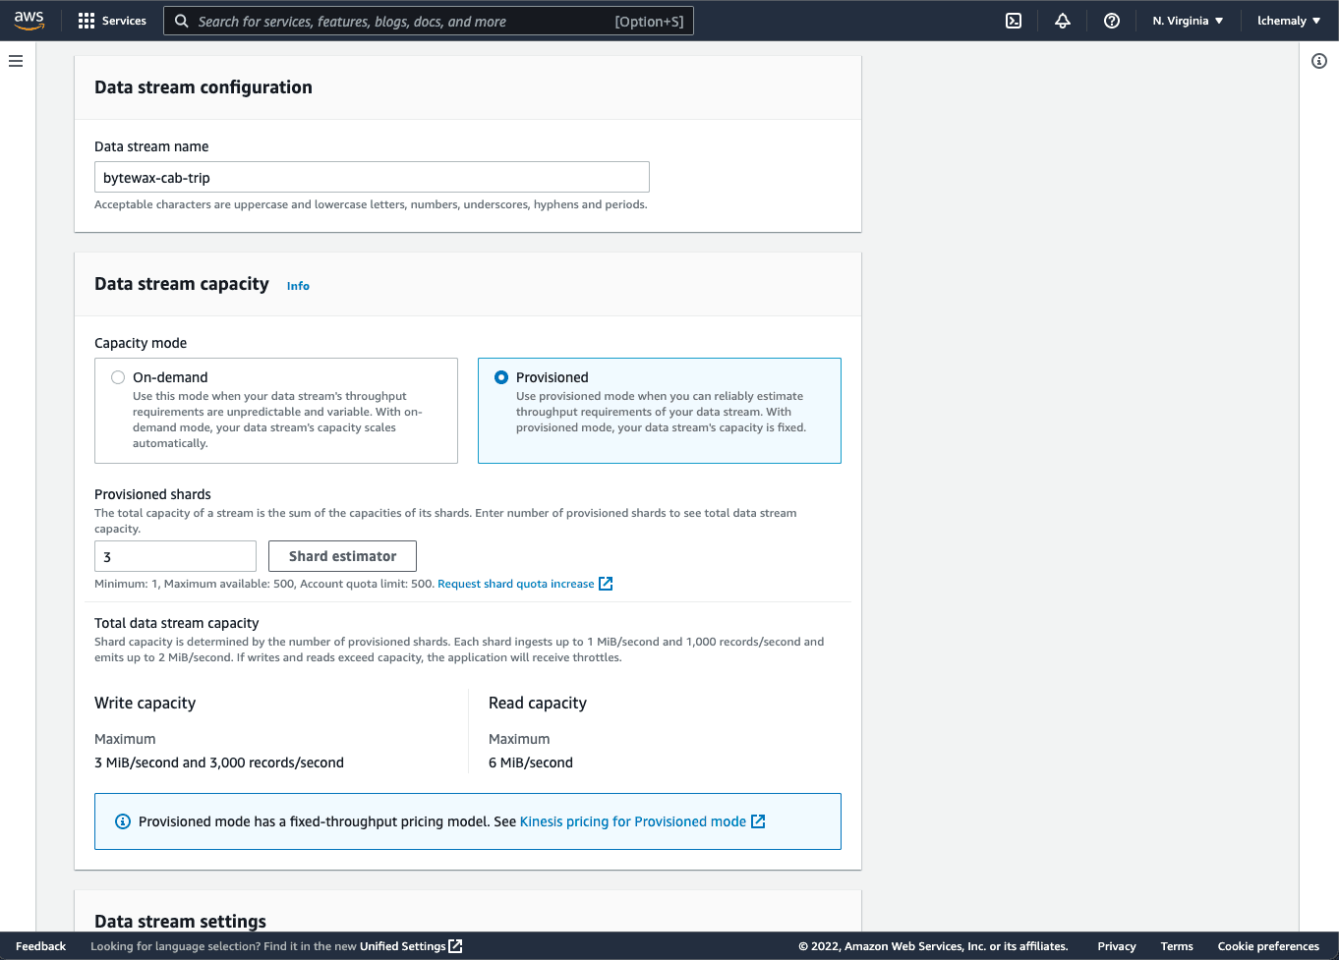Screen dimensions: 1339x960
Task: Click the 'Write capacity' heading
Action: [x=145, y=703]
